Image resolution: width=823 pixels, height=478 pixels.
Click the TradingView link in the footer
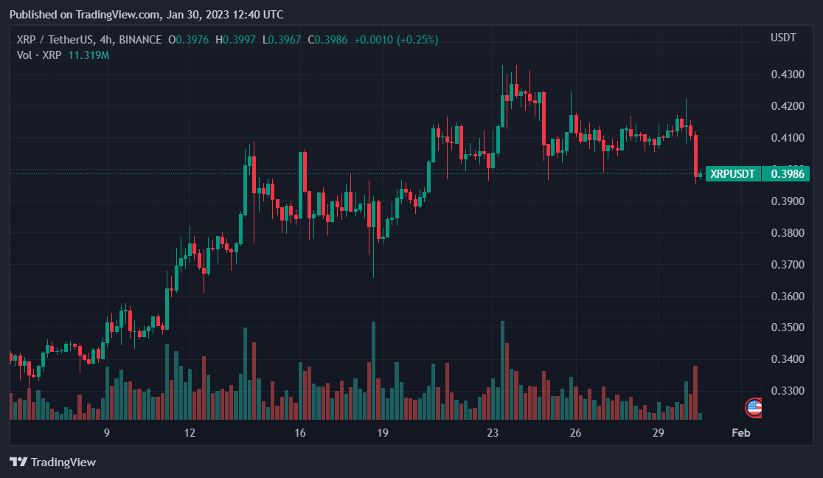click(x=65, y=463)
